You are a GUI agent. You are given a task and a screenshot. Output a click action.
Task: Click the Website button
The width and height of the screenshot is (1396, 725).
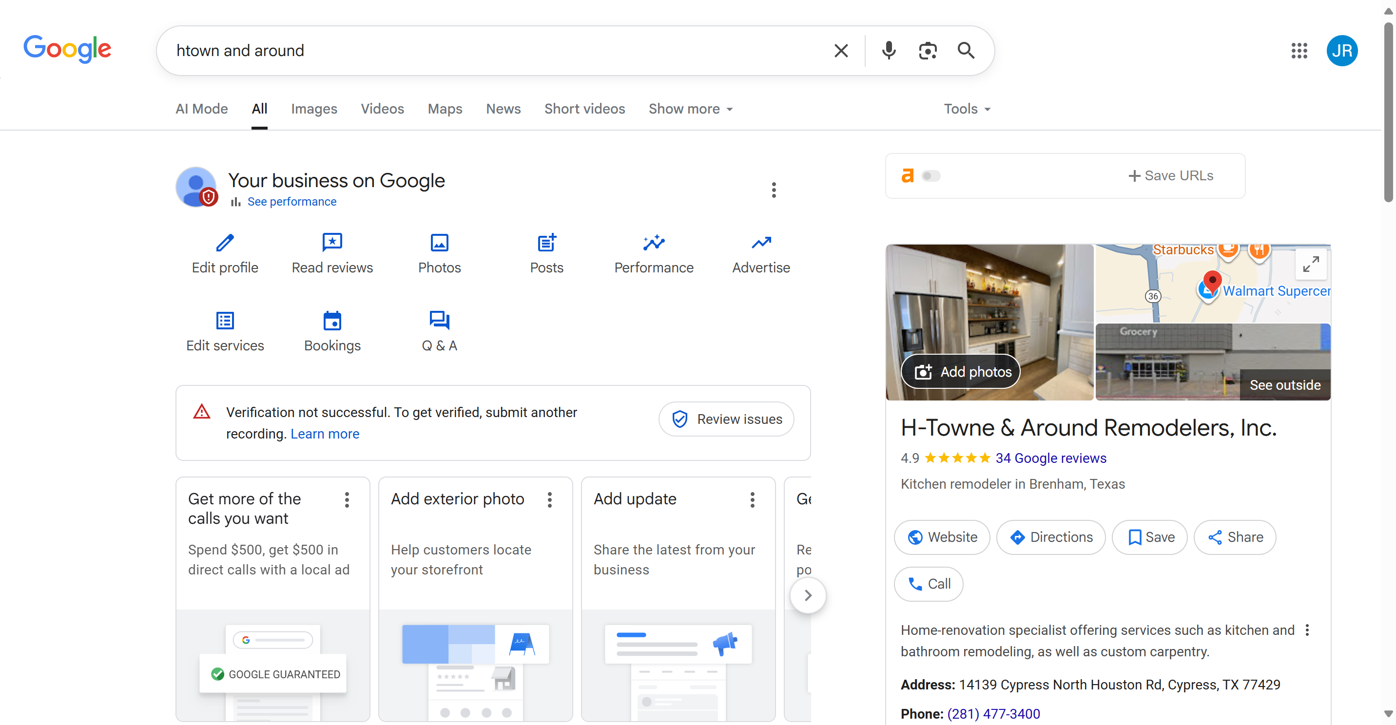coord(941,537)
